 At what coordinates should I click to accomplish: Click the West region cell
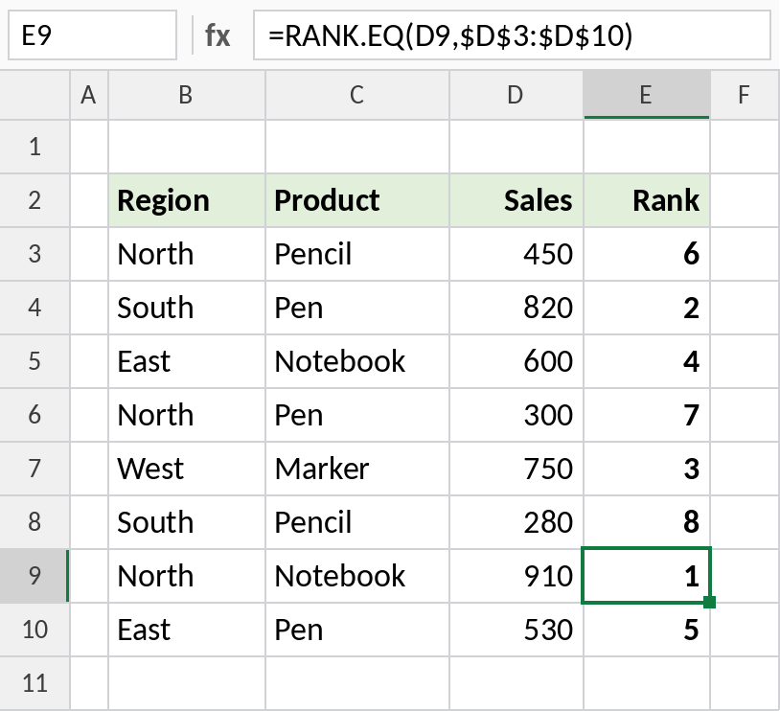pos(187,469)
